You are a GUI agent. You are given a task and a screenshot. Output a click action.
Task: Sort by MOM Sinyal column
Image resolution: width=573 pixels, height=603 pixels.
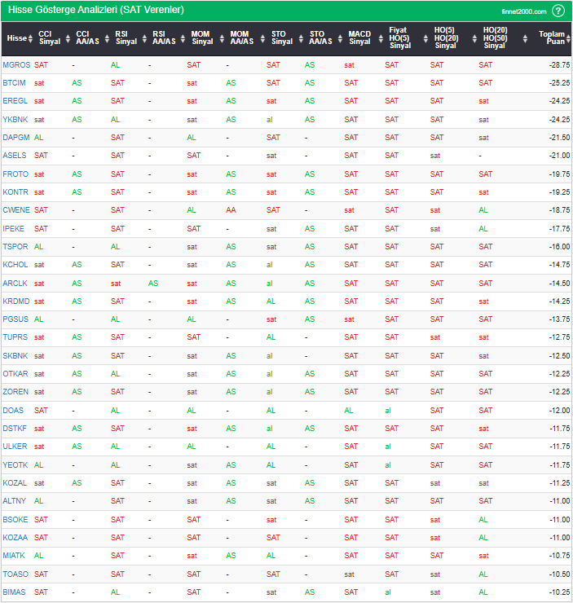pos(202,38)
